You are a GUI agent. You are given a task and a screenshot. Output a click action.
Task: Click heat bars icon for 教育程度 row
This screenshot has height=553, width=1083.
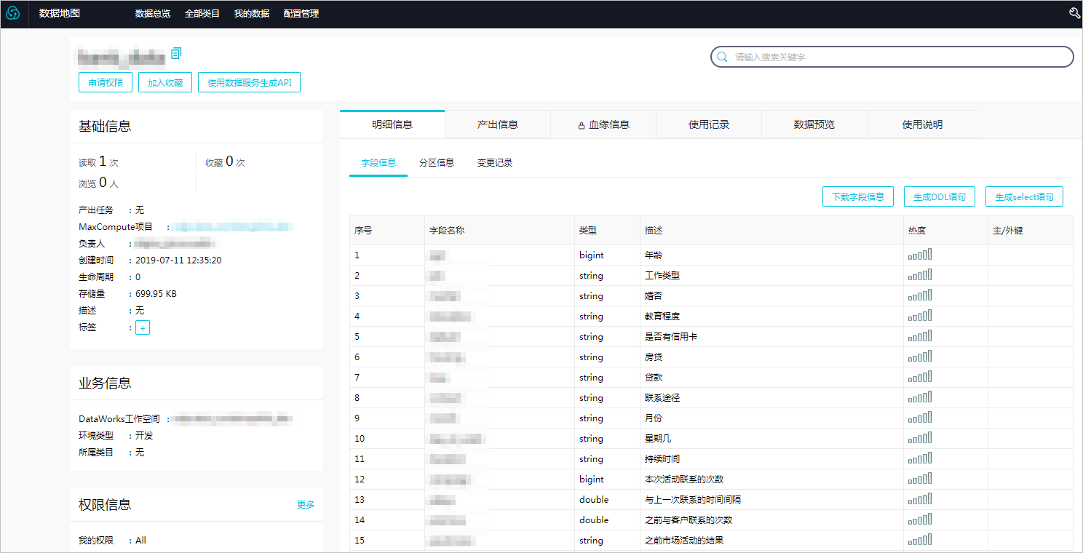point(920,317)
